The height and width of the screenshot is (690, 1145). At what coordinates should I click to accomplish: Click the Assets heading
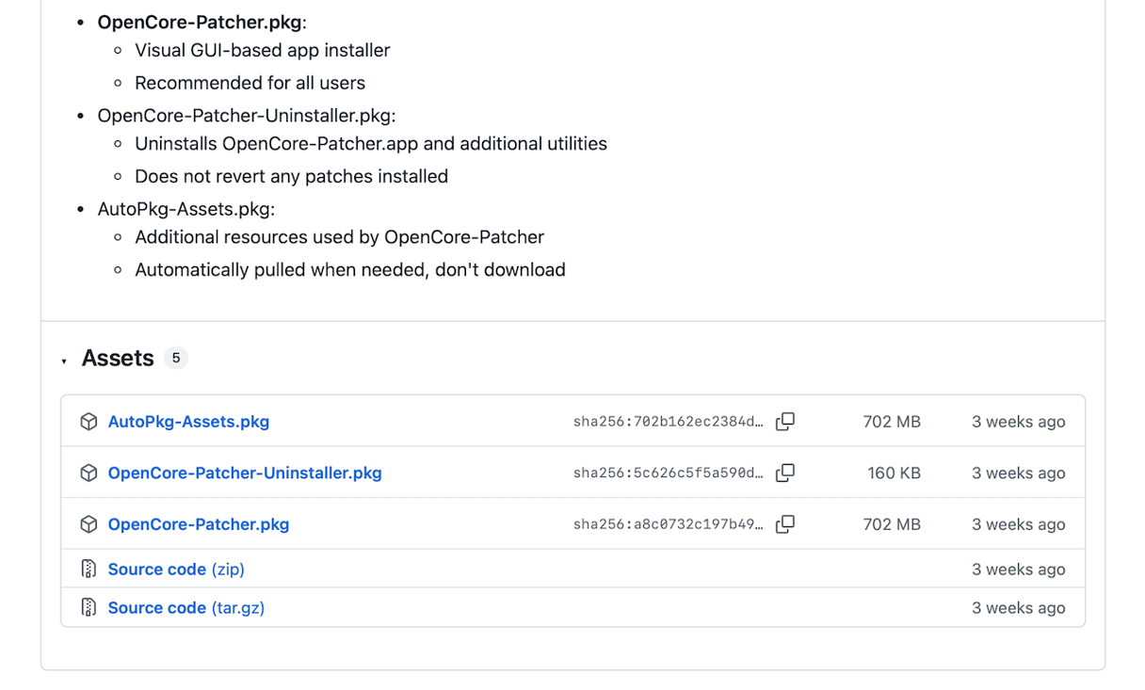(118, 358)
